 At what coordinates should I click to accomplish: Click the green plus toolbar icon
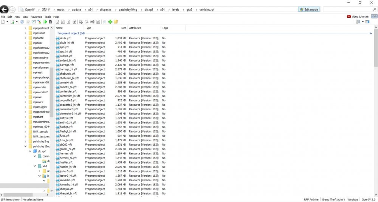pyautogui.click(x=110, y=22)
